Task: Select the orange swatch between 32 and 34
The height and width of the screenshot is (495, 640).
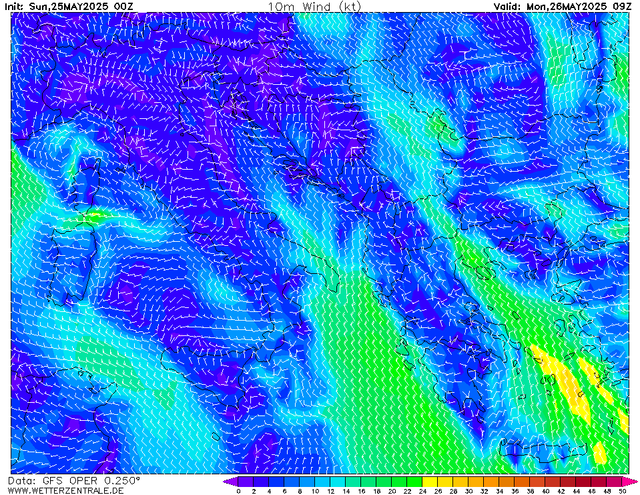Action: pos(491,482)
